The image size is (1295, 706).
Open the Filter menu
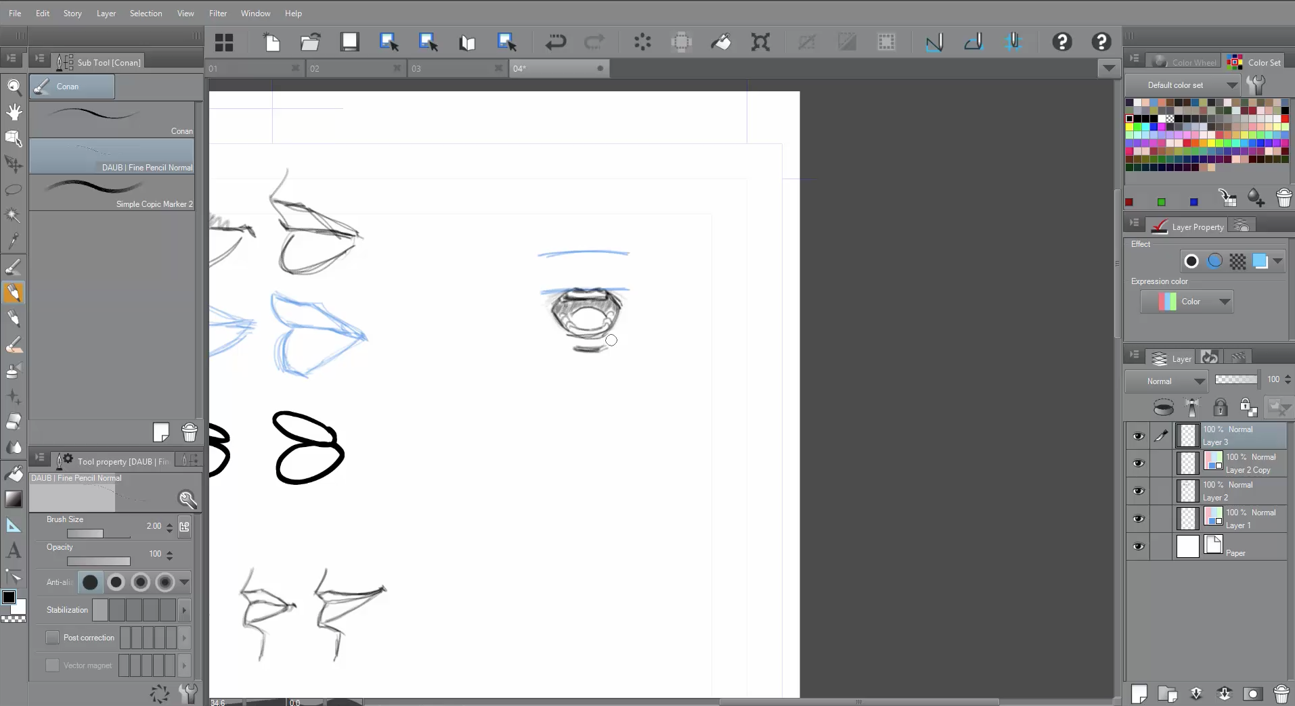coord(218,13)
